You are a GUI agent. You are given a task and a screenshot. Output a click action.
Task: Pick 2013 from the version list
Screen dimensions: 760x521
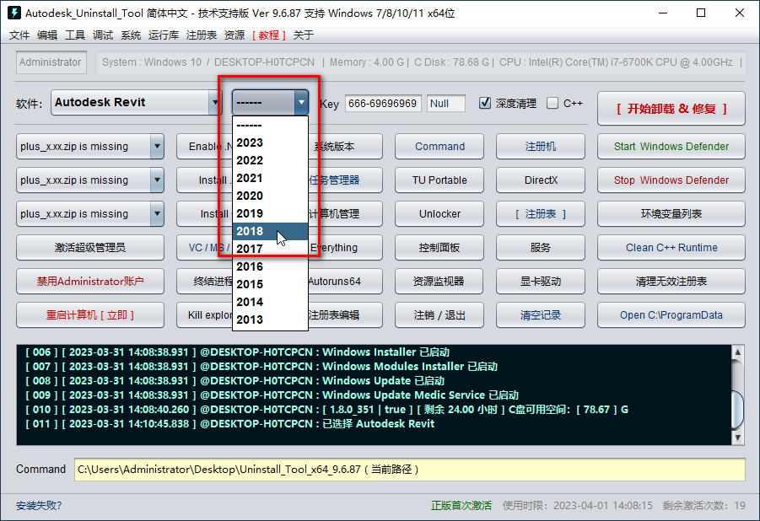tap(270, 320)
